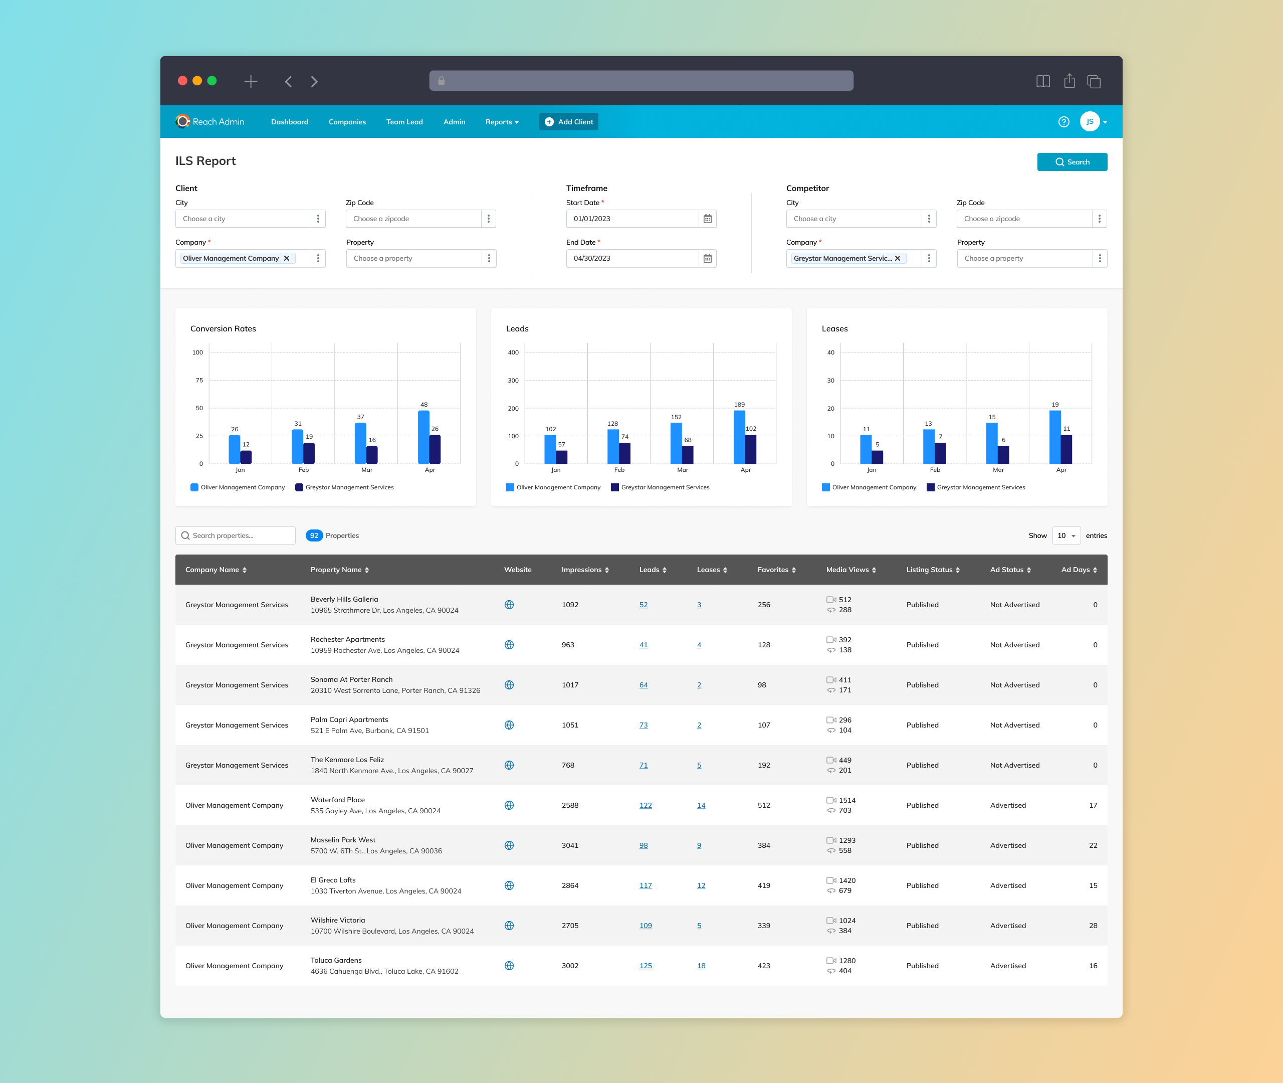
Task: Click the Start Date field 01/01/2023
Action: 632,219
